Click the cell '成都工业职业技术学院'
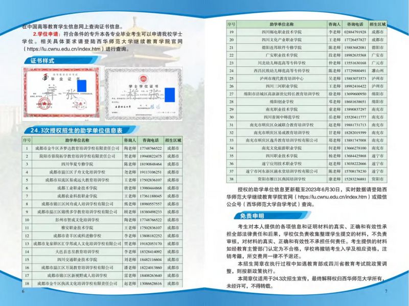Image resolution: width=409 pixels, height=306 pixels. tap(77, 188)
